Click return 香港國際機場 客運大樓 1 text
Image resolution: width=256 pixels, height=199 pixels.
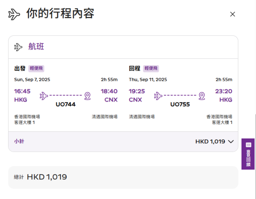tap(219, 120)
